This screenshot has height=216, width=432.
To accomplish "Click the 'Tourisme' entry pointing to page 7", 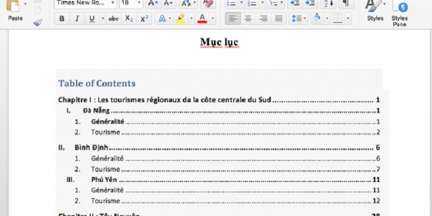I will coord(227,169).
